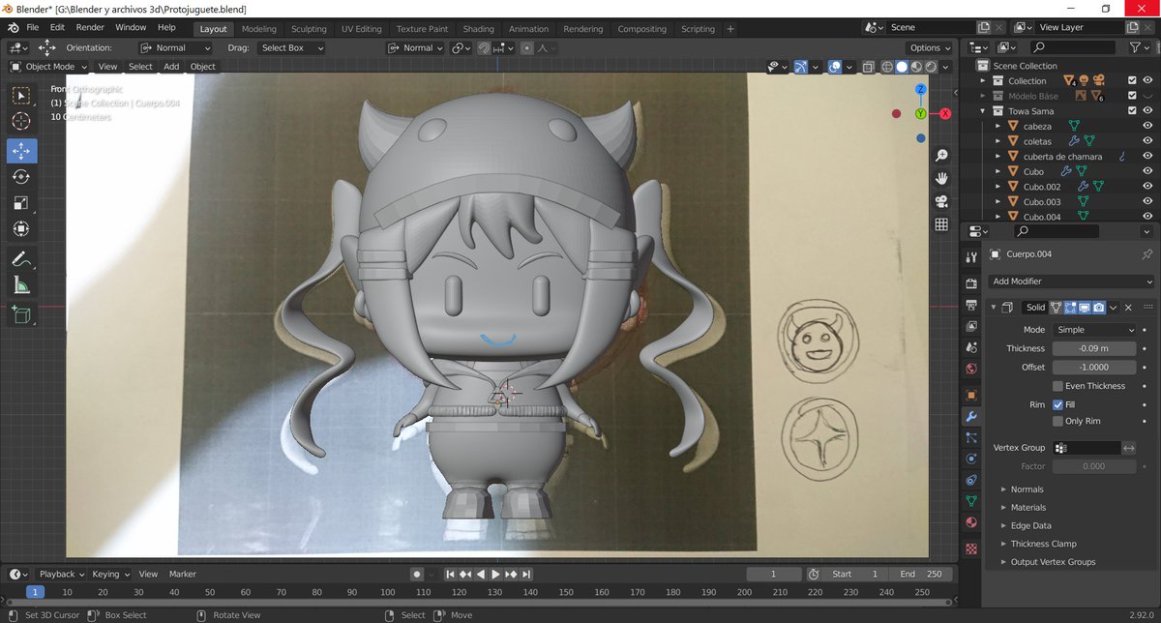Pin the Cuerpo.004 properties context
The image size is (1161, 623).
(1147, 254)
